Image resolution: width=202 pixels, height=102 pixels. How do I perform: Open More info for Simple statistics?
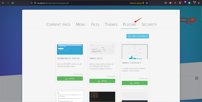click(x=143, y=79)
